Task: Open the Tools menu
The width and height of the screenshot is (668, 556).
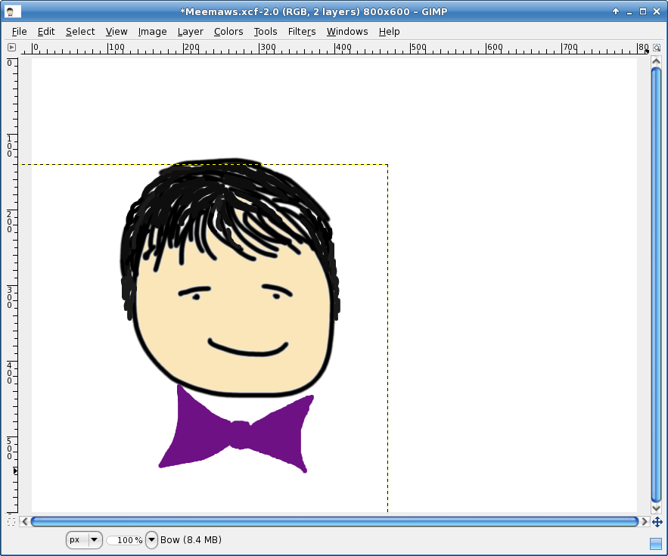Action: coord(265,32)
